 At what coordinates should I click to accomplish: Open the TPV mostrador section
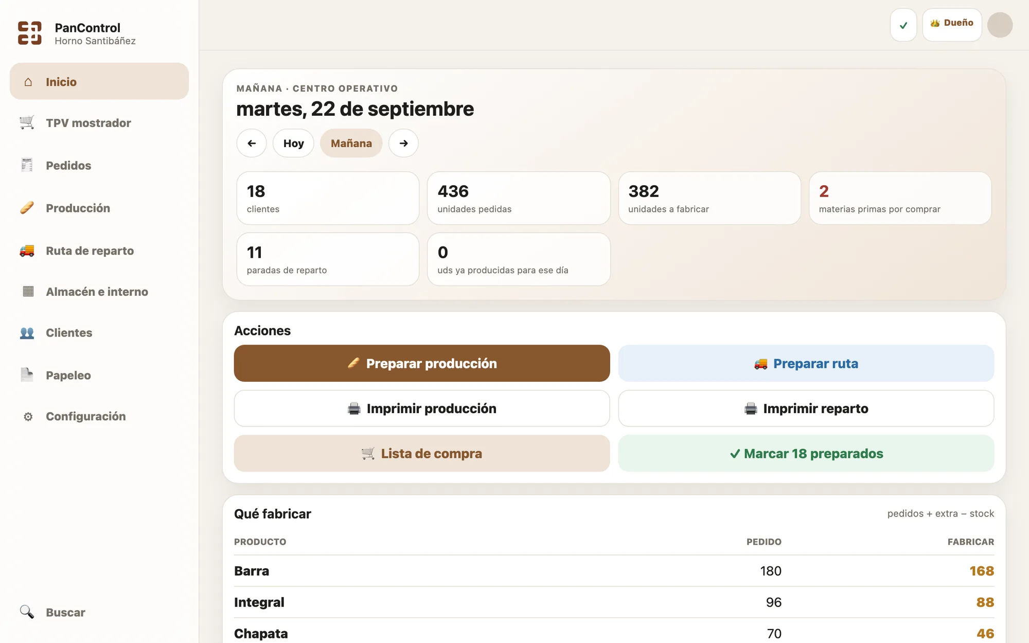[x=99, y=122]
